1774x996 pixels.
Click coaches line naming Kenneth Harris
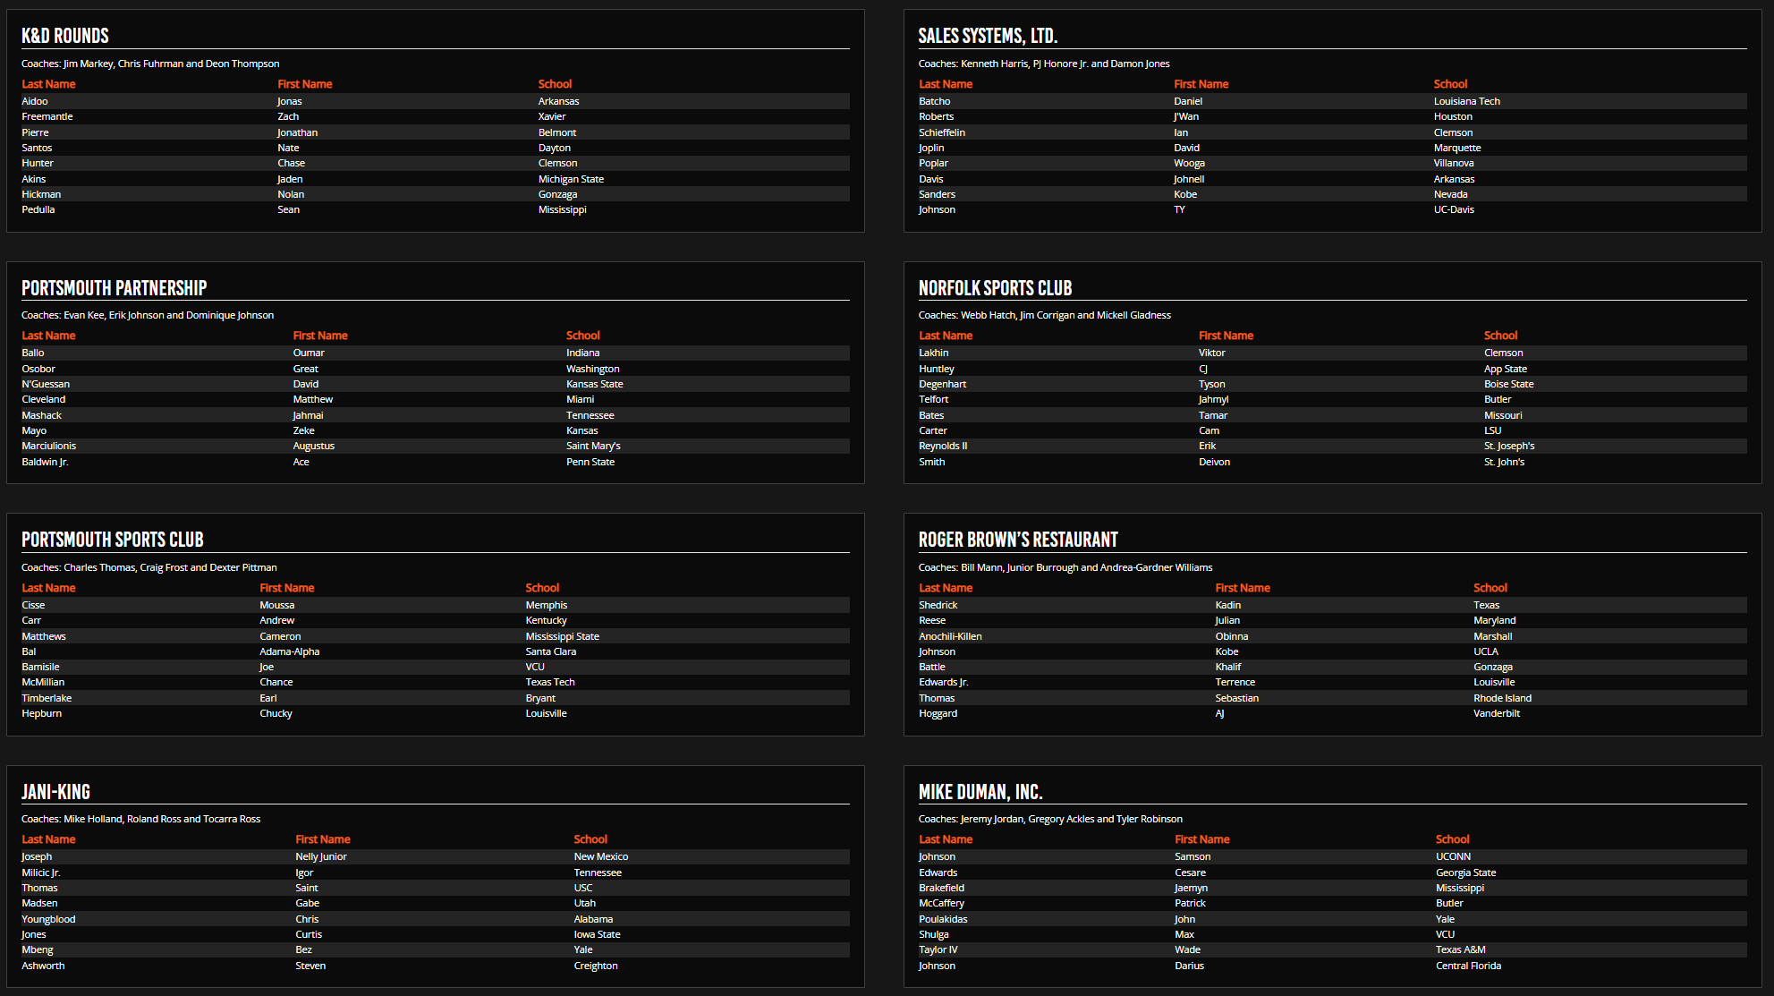coord(1044,64)
